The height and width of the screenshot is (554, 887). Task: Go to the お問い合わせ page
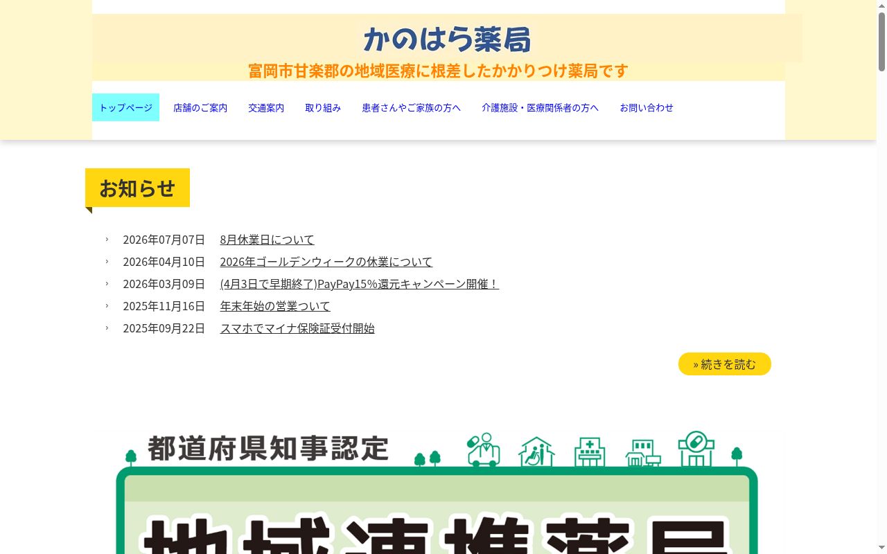pyautogui.click(x=647, y=107)
